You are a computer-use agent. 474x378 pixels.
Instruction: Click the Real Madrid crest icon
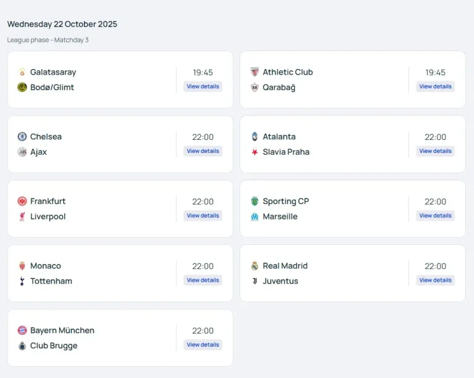(x=255, y=266)
